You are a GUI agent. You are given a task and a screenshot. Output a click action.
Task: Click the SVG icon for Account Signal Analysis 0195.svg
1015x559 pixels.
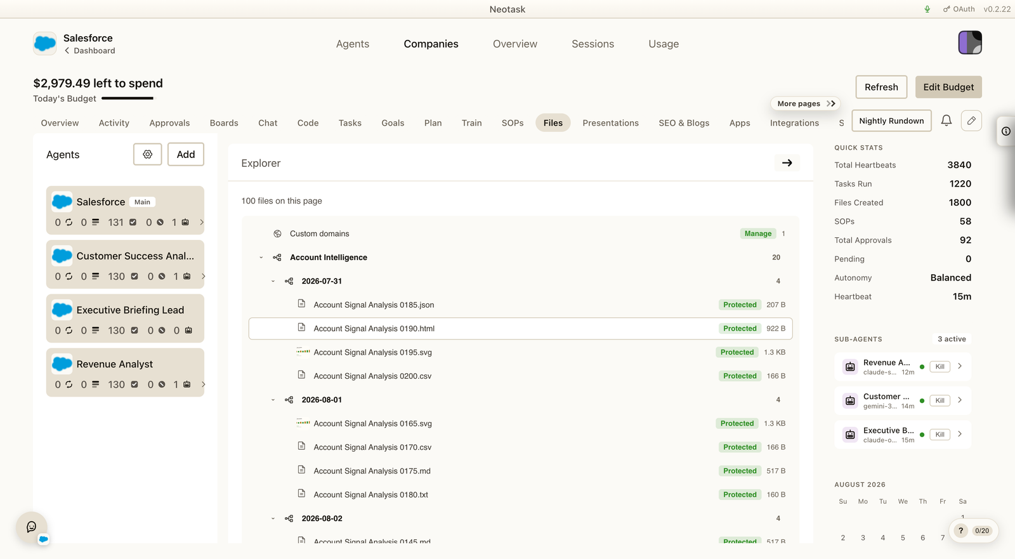click(303, 352)
